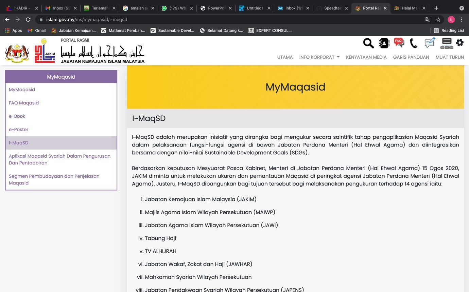Viewport: 469px width, 292px height.
Task: Click the translate page icon in address bar
Action: pos(428,20)
